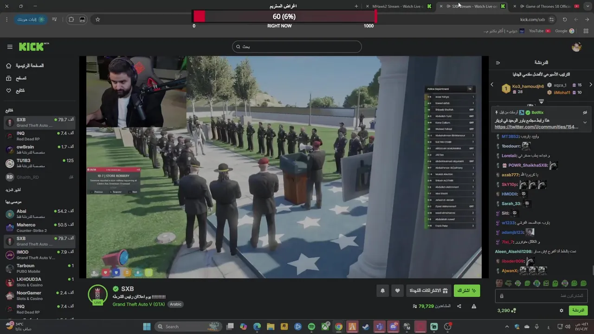Collapse the chat panel using header icon
This screenshot has height=334, width=594.
(498, 63)
